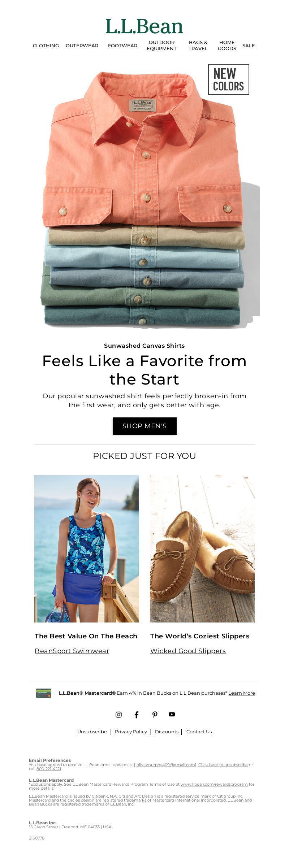Screen dimensions: 289x846
Task: Open the Instagram social icon
Action: (118, 714)
